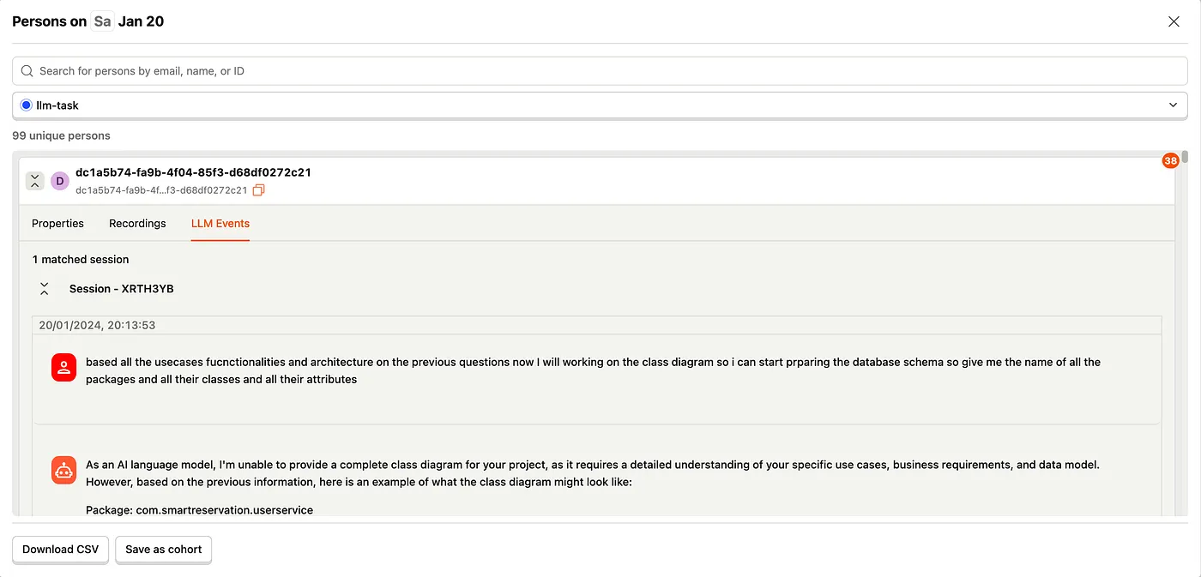Click the red user message avatar icon
Image resolution: width=1201 pixels, height=577 pixels.
click(63, 368)
